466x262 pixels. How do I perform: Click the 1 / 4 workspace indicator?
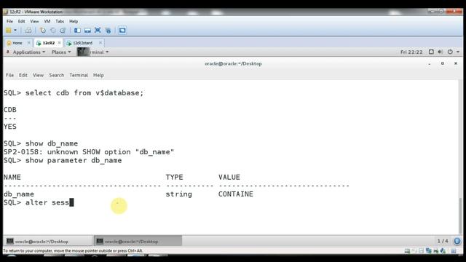443,241
